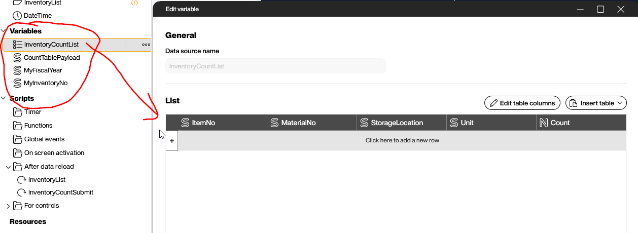This screenshot has width=638, height=233.
Task: Open the Insert table dropdown
Action: pyautogui.click(x=596, y=103)
